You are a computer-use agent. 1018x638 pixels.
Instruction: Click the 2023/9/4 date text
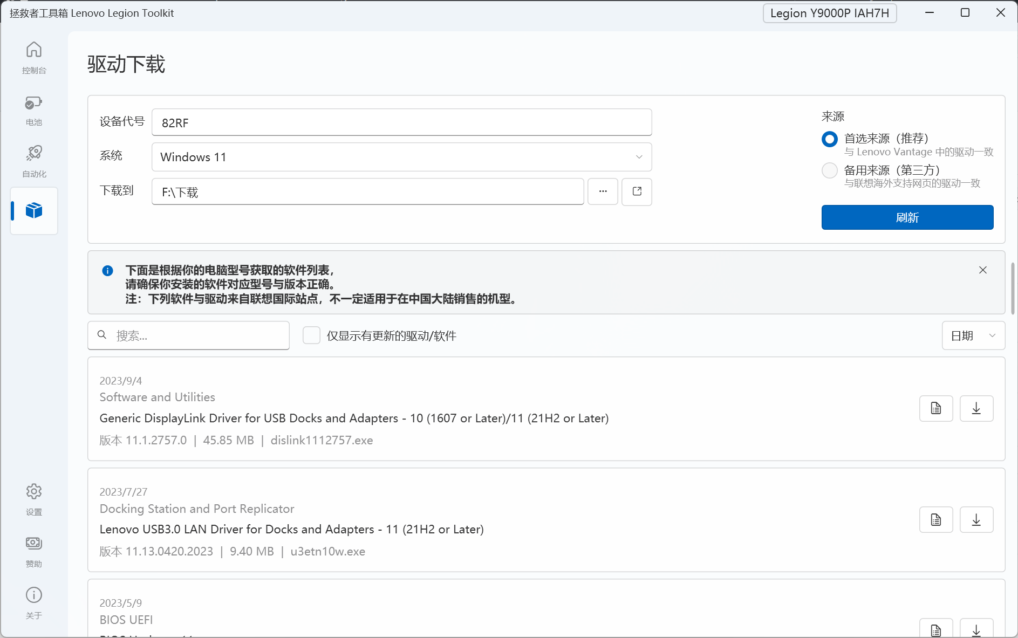coord(121,381)
